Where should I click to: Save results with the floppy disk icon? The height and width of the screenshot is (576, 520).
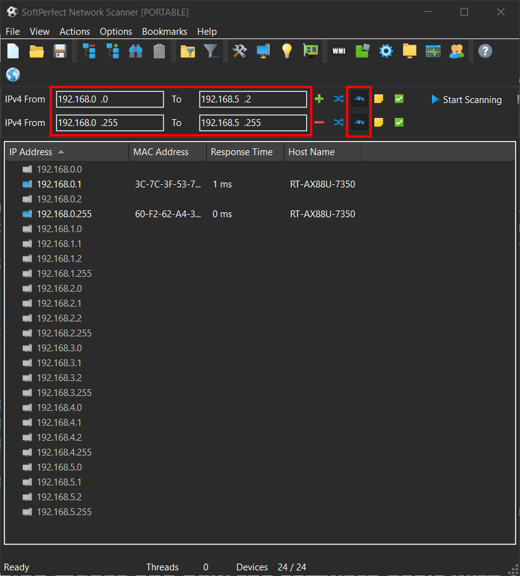(x=59, y=51)
